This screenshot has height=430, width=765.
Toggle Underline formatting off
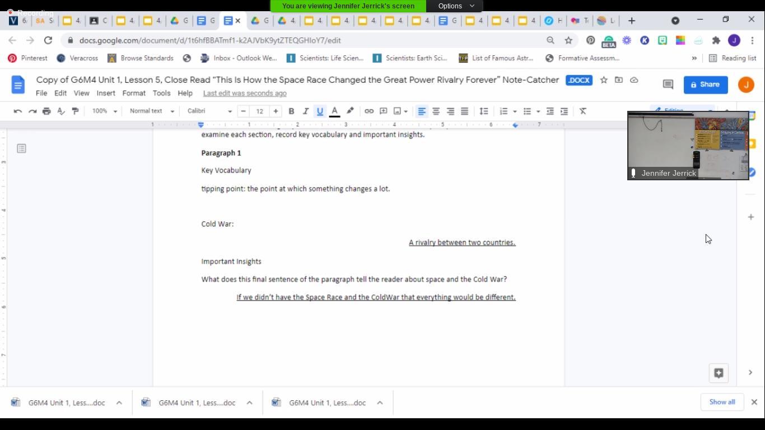click(320, 111)
